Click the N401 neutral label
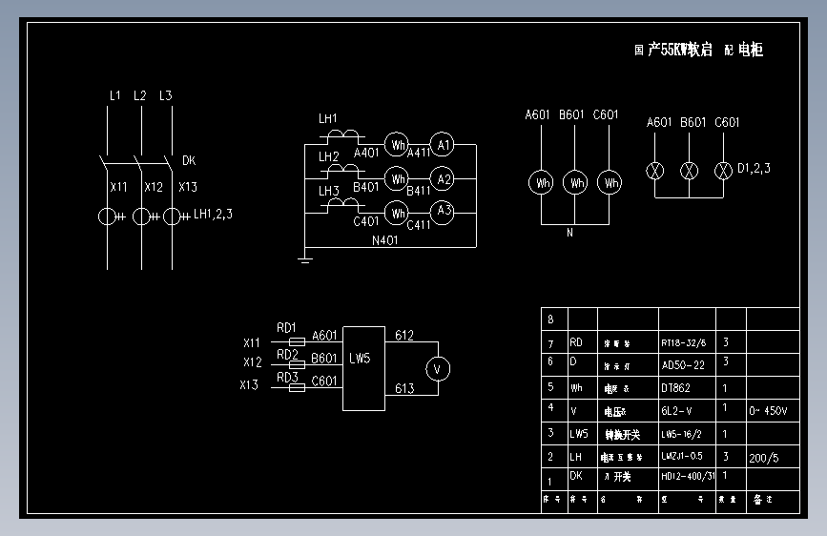 point(385,240)
